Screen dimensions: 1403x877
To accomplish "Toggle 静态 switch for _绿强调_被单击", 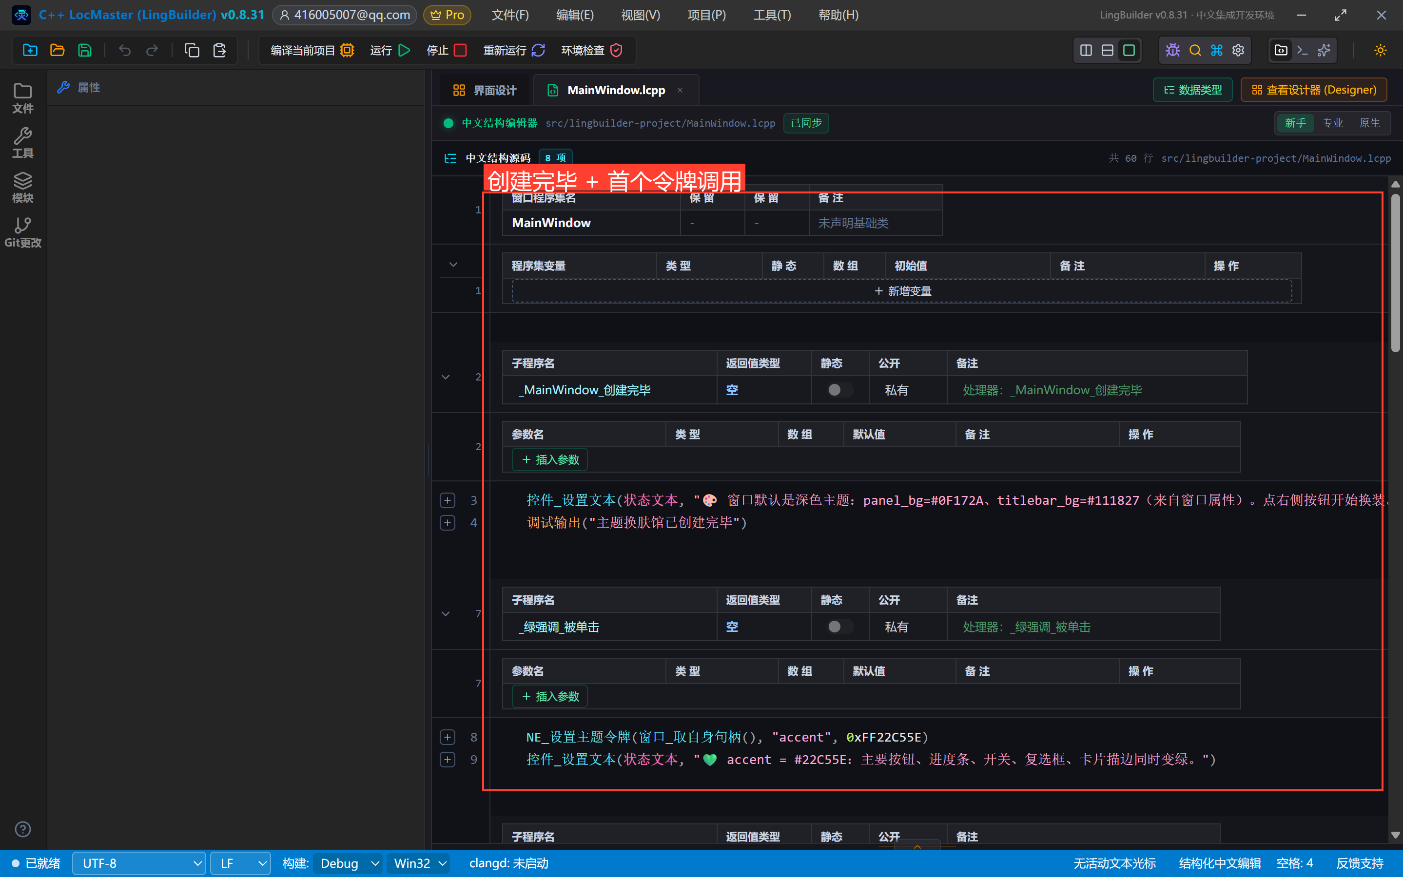I will [839, 627].
